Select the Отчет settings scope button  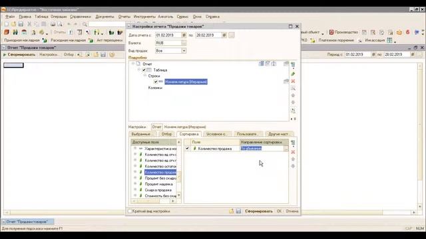pyautogui.click(x=157, y=127)
